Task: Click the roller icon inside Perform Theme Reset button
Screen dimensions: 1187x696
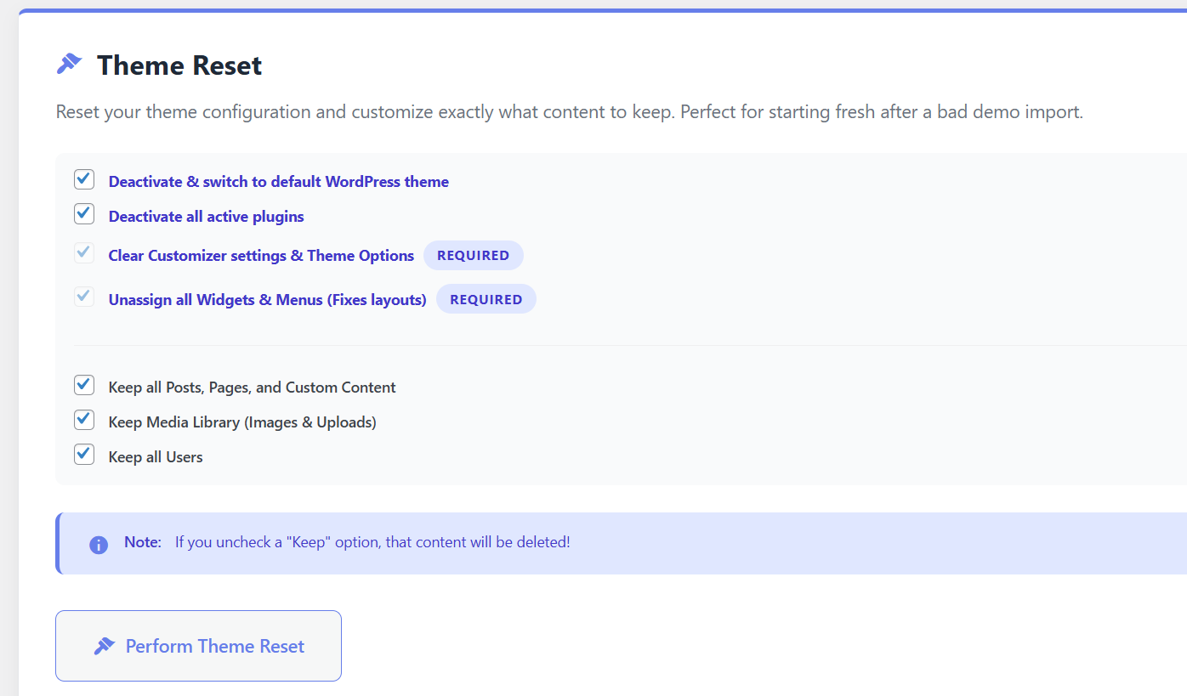Action: point(105,647)
